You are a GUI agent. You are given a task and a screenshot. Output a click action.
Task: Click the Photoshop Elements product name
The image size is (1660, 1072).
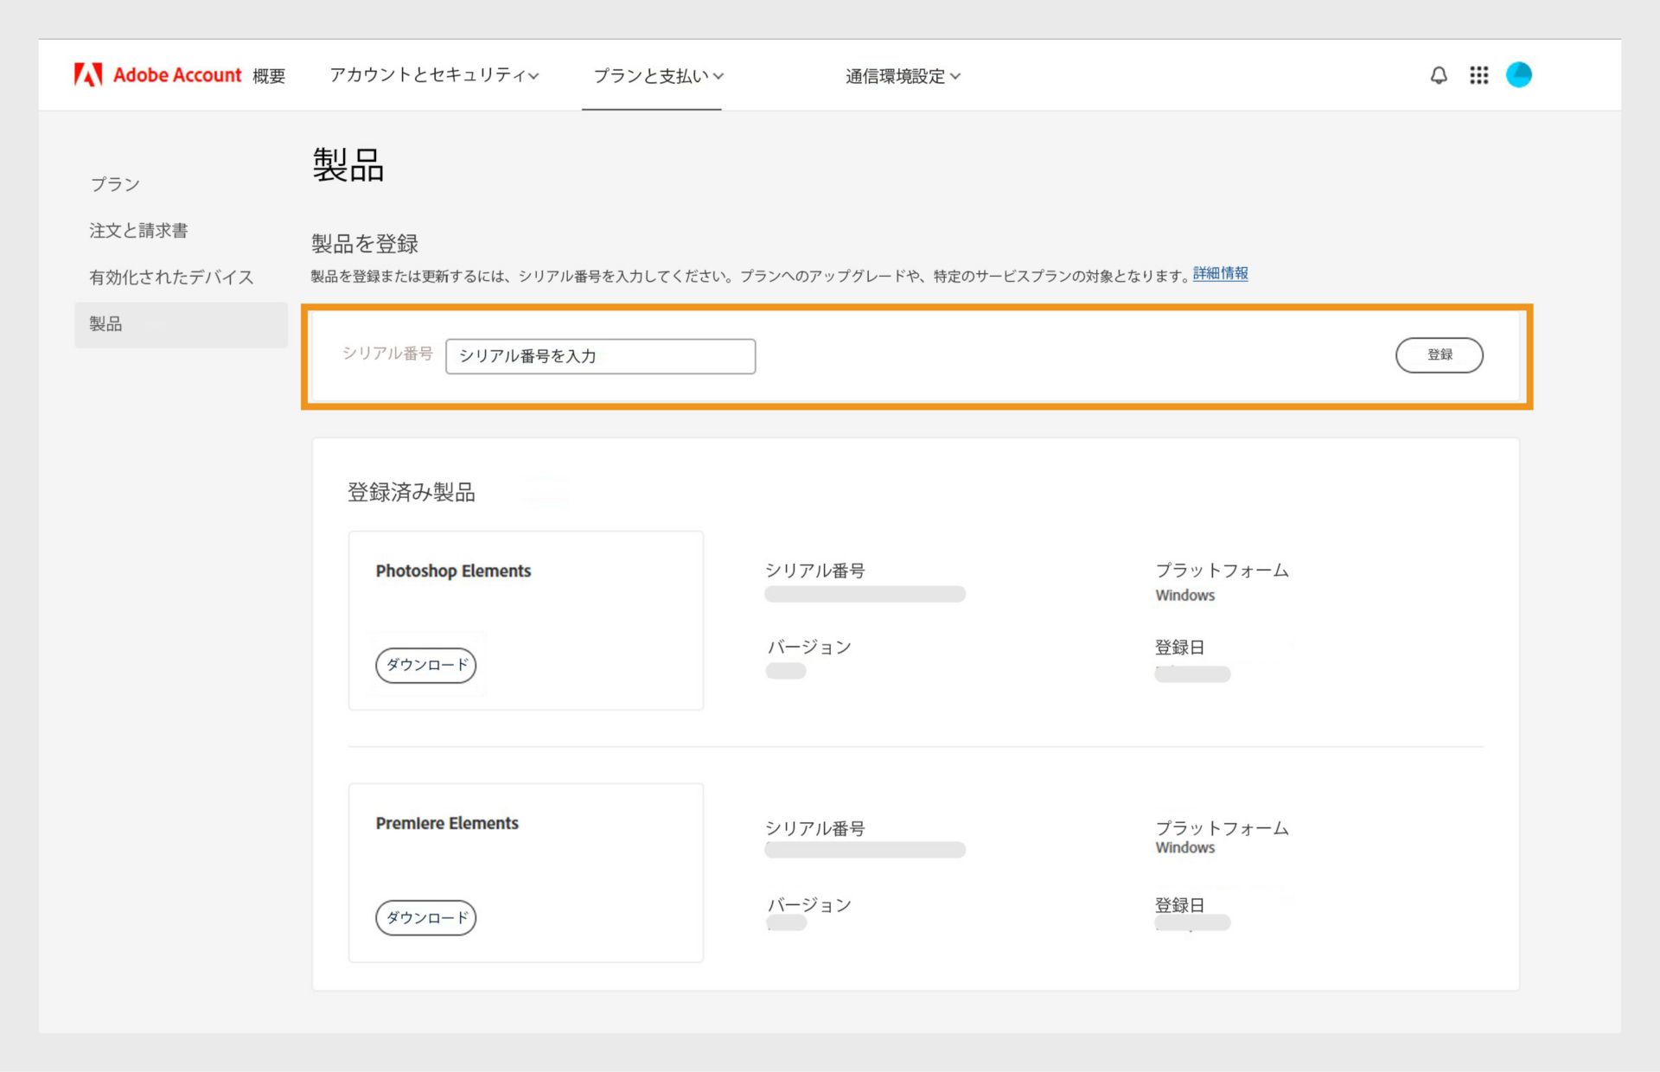453,571
